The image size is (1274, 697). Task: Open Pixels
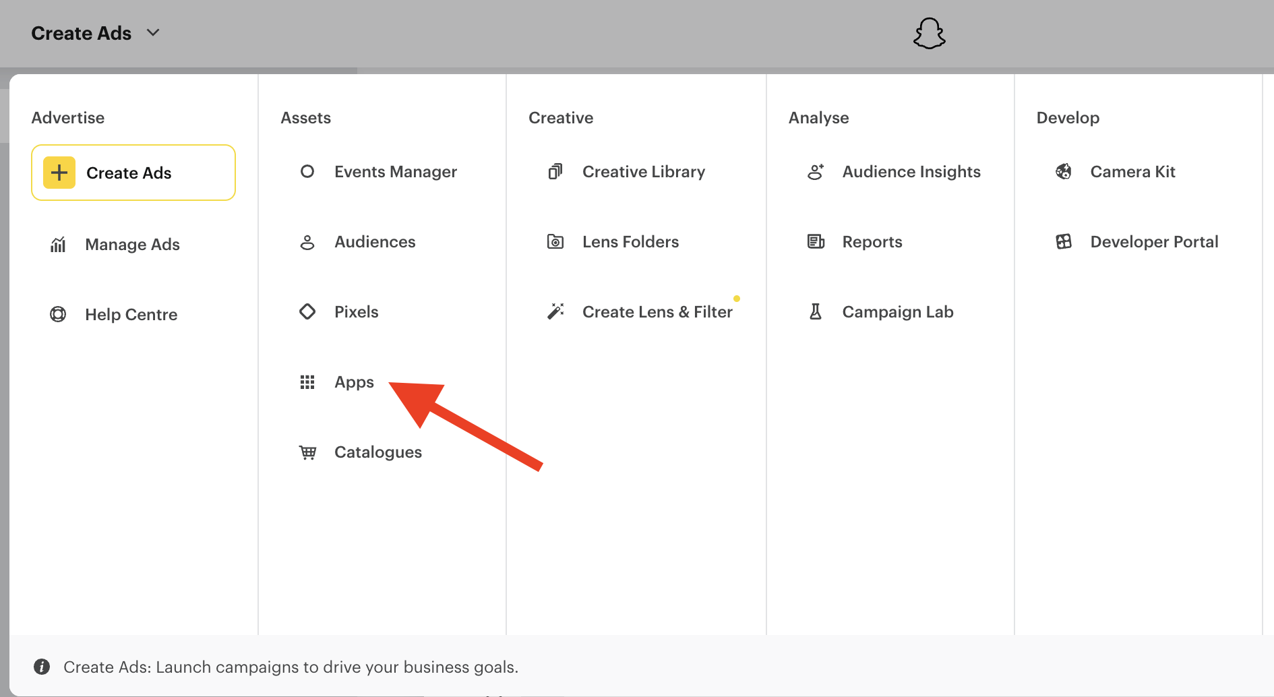pyautogui.click(x=356, y=312)
